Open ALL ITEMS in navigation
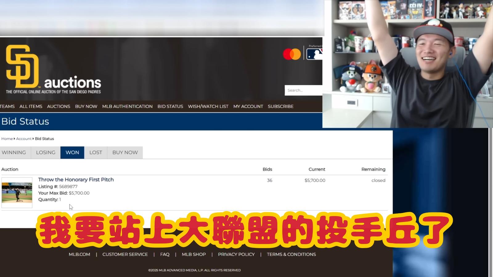The image size is (493, 277). [x=31, y=106]
